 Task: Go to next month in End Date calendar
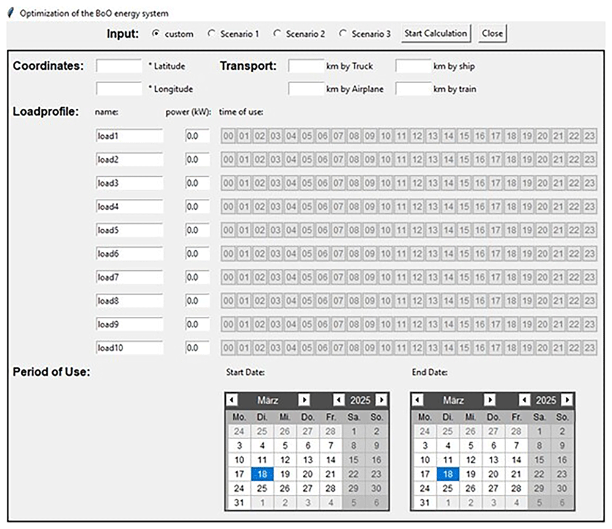[490, 400]
